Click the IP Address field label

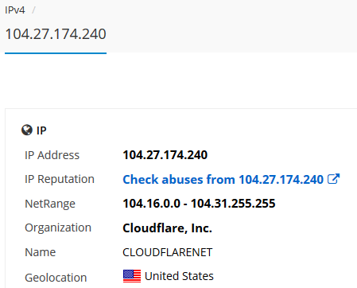click(52, 155)
